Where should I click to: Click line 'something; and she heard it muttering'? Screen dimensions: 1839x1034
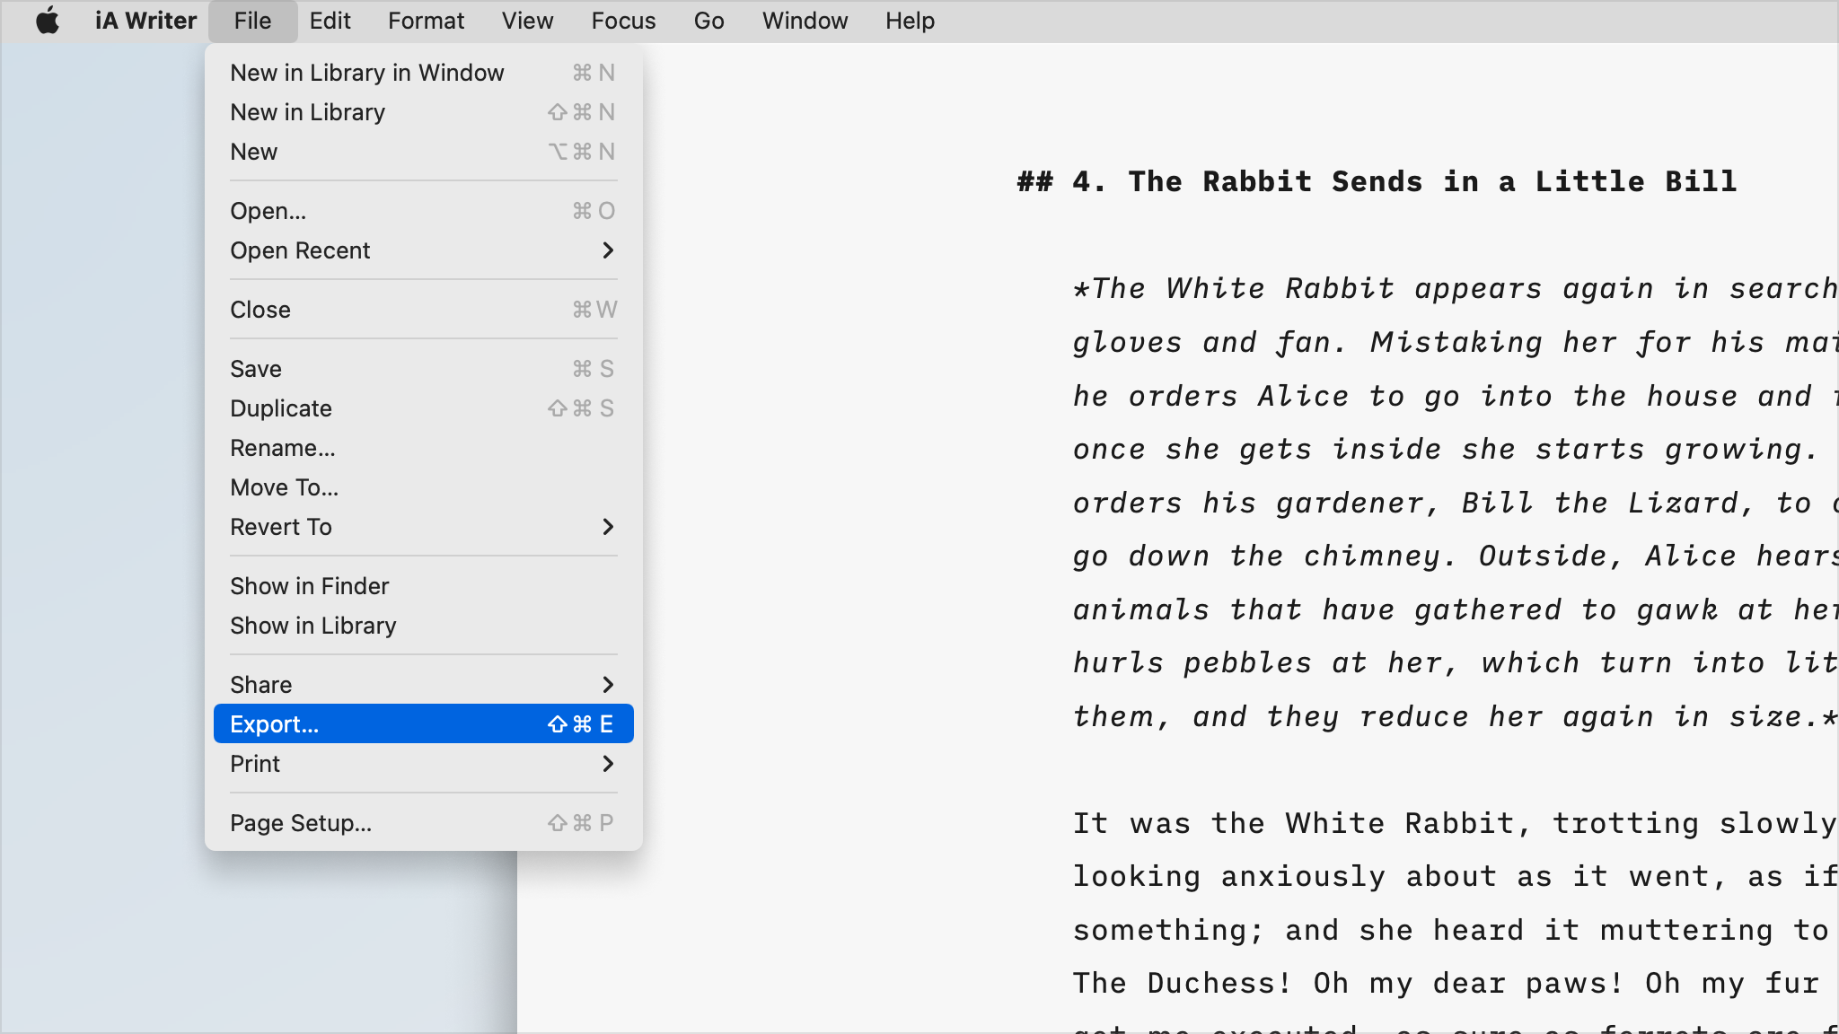[x=1451, y=930]
